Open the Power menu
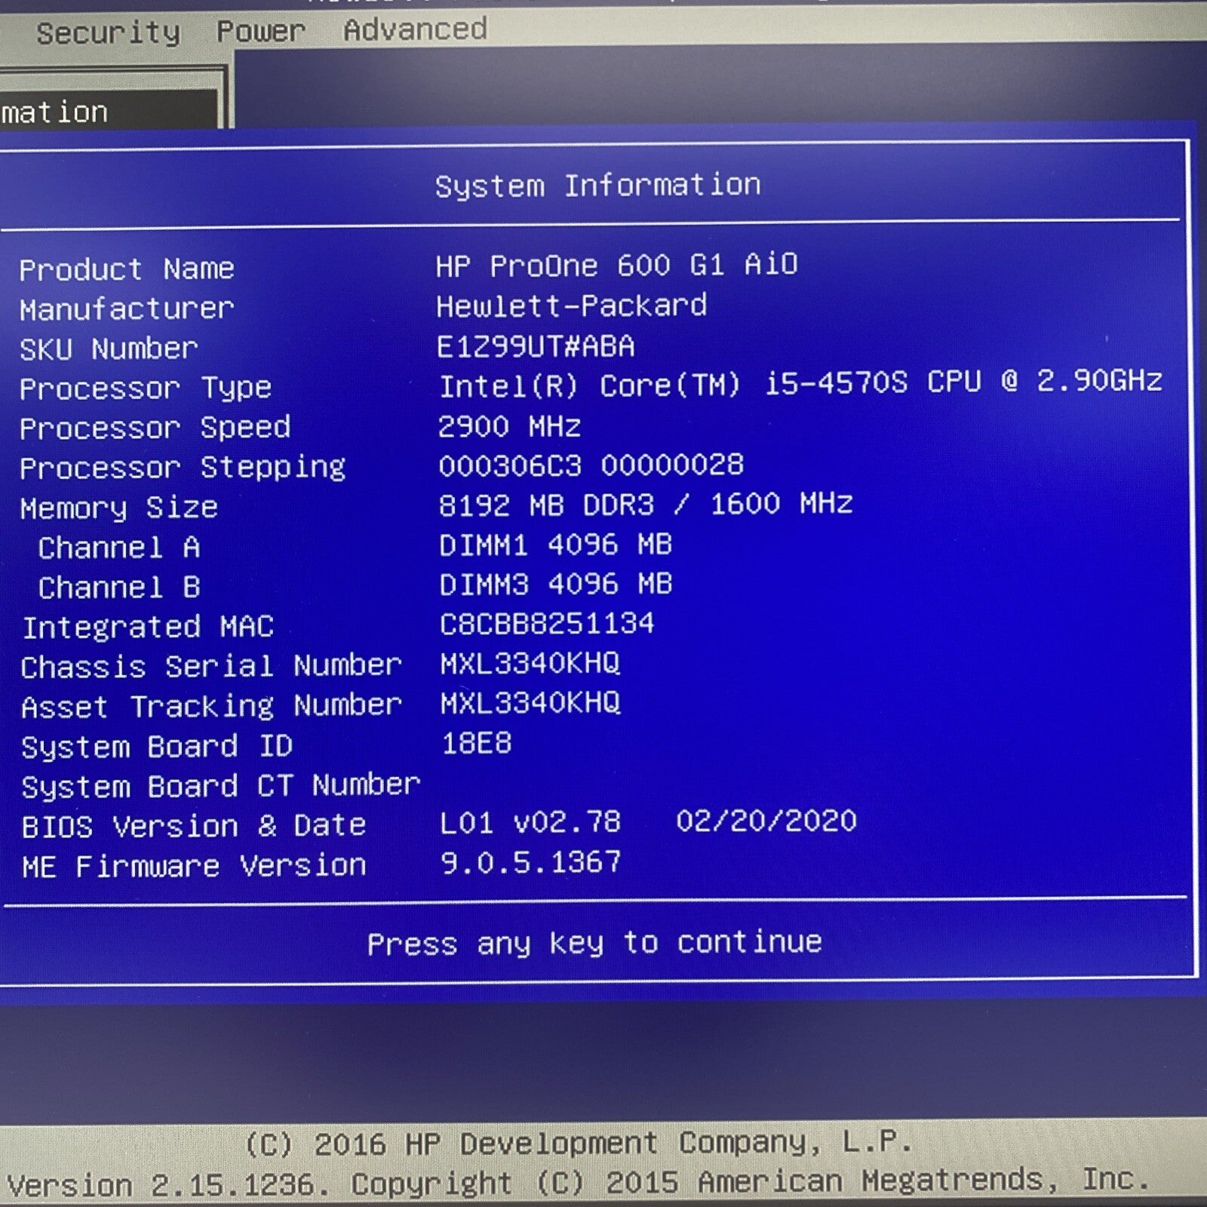 (261, 31)
